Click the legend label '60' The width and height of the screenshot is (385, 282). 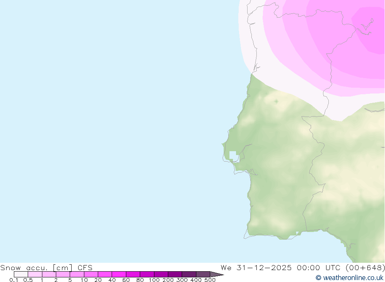pos(126,280)
